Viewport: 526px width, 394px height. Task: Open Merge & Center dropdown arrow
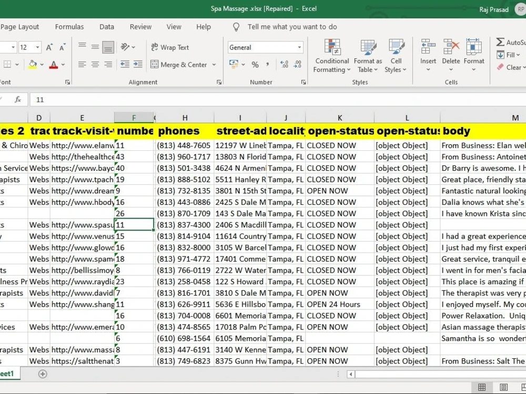214,64
